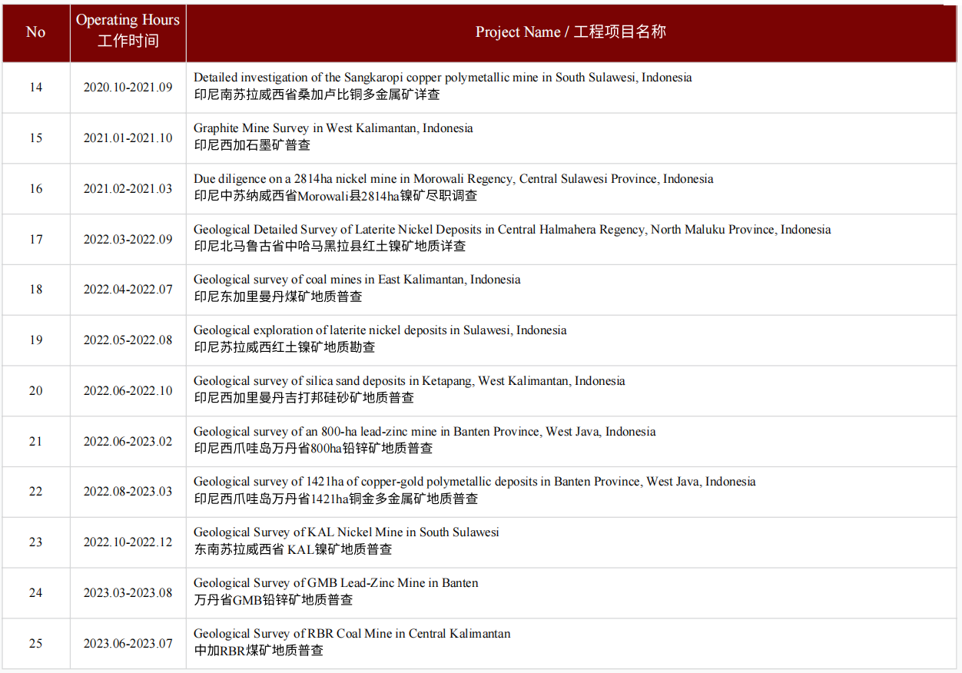
Task: Click the 800-ha lead-zinc mine project text
Action: click(424, 432)
